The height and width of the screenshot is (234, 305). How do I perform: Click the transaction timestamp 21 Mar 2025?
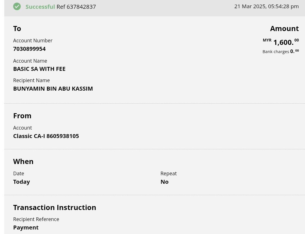coord(266,6)
